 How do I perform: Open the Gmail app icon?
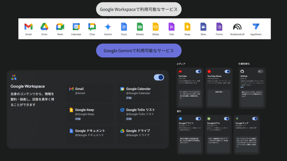coord(28,27)
